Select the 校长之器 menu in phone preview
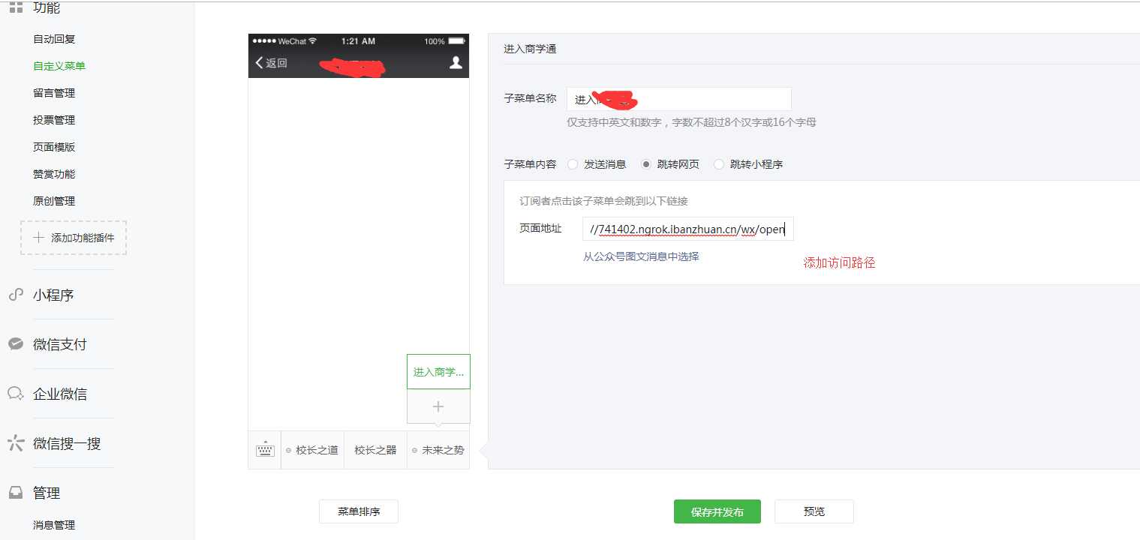The image size is (1140, 540). tap(375, 450)
